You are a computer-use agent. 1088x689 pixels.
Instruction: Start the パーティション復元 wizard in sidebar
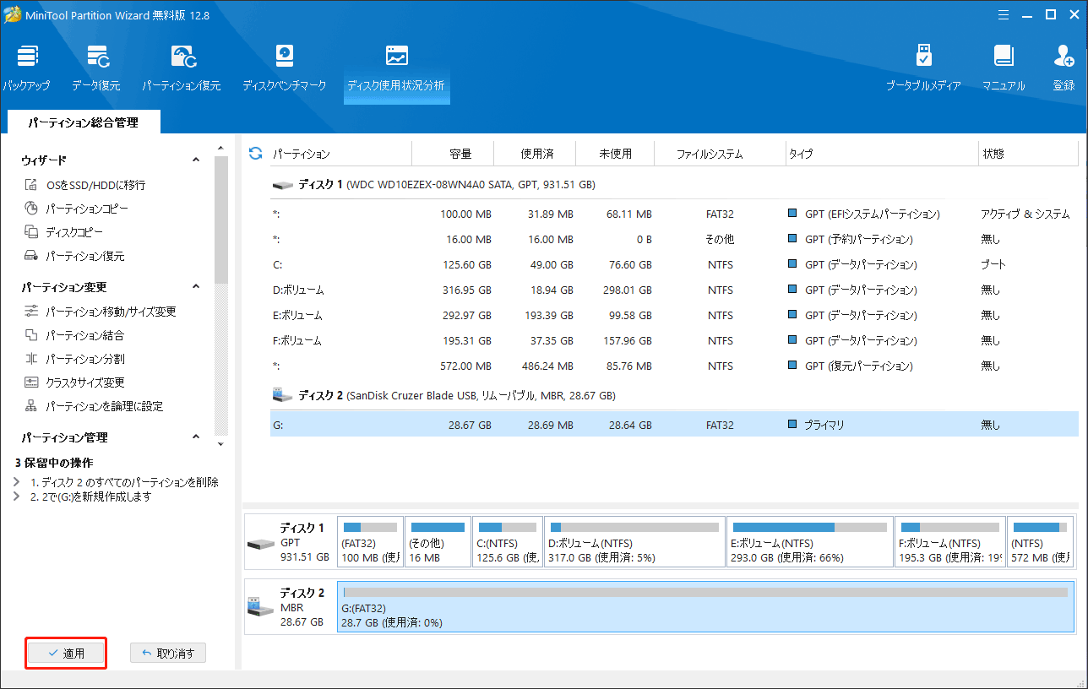pos(74,256)
